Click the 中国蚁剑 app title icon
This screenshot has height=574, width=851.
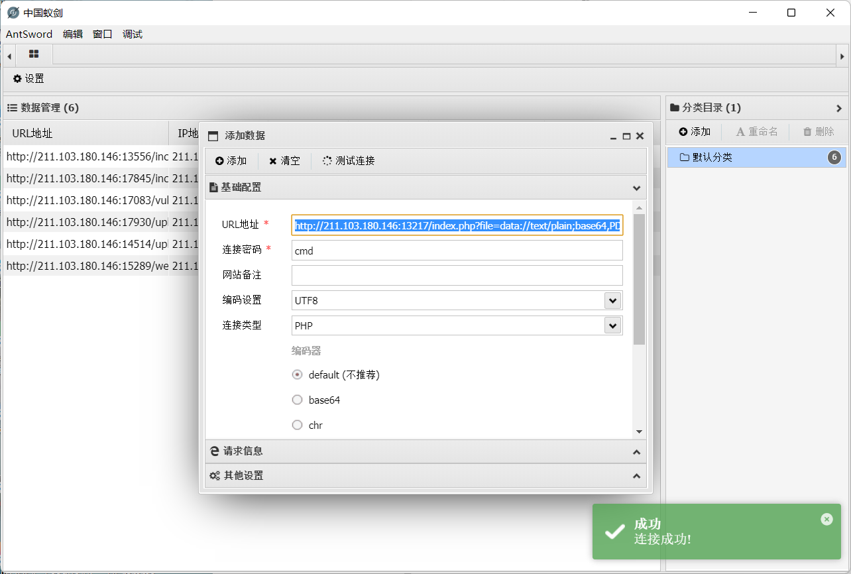(x=13, y=13)
